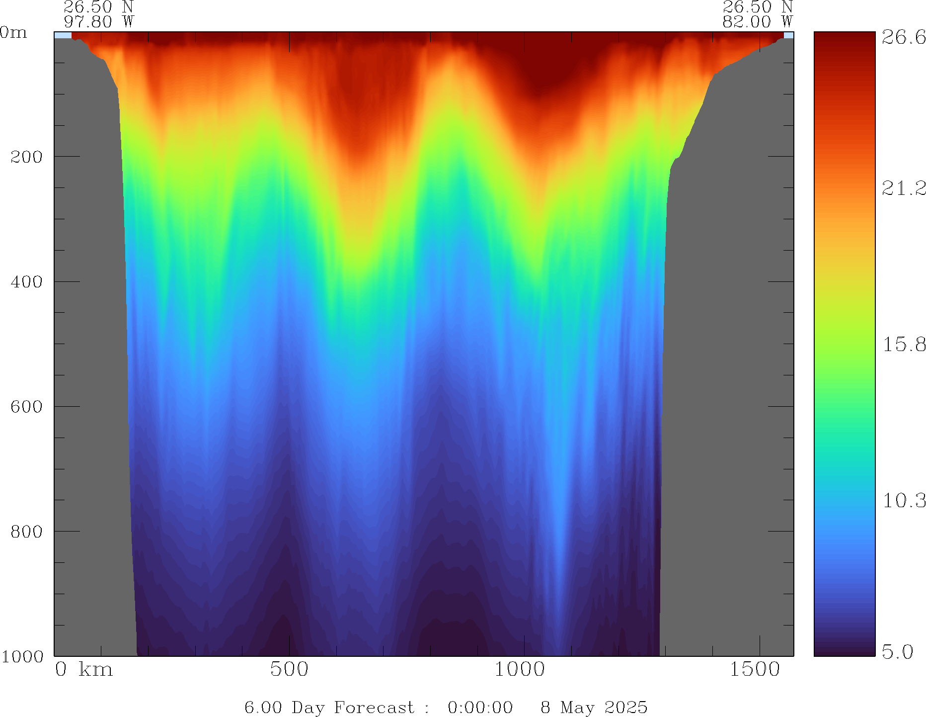
Task: Click the '8 May 2025' date text
Action: click(594, 708)
